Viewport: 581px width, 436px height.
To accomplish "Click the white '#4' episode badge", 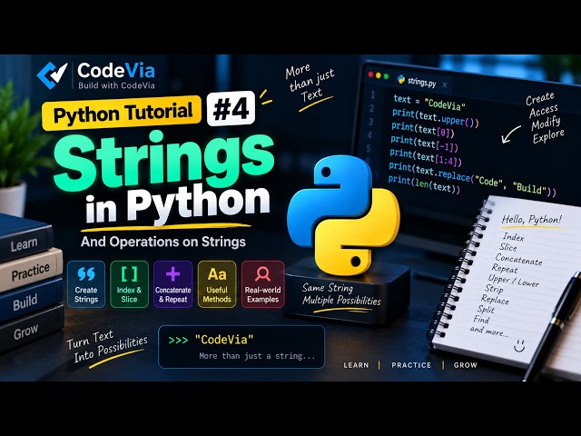I will (231, 109).
